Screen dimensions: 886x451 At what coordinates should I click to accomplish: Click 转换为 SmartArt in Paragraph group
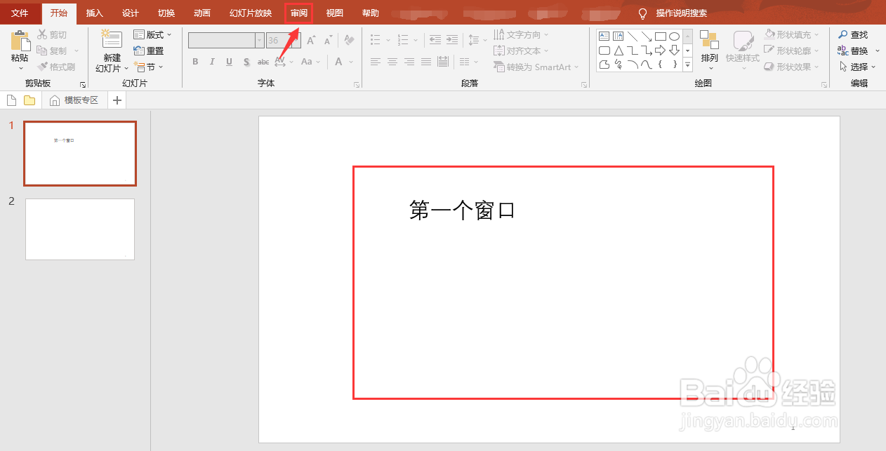(536, 67)
